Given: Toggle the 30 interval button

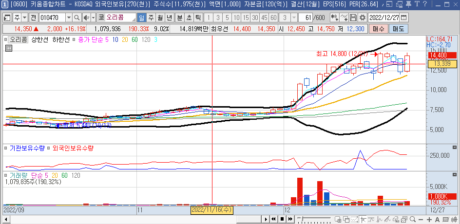Looking at the screenshot, I should (x=255, y=18).
